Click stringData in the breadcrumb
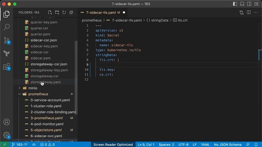262x147 pixels. [x=160, y=20]
